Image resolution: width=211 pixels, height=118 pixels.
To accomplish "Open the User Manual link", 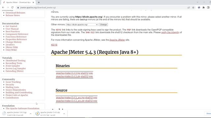I will [12, 29].
